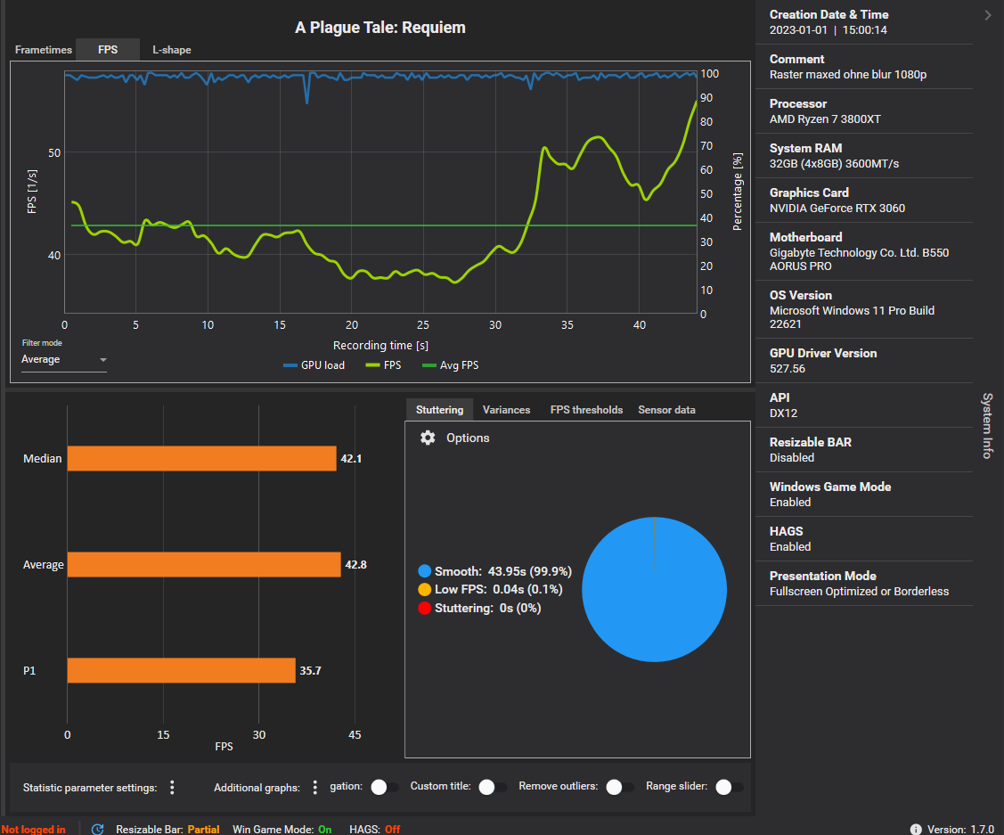The height and width of the screenshot is (835, 1004).
Task: Switch to the Frametimes tab
Action: (43, 49)
